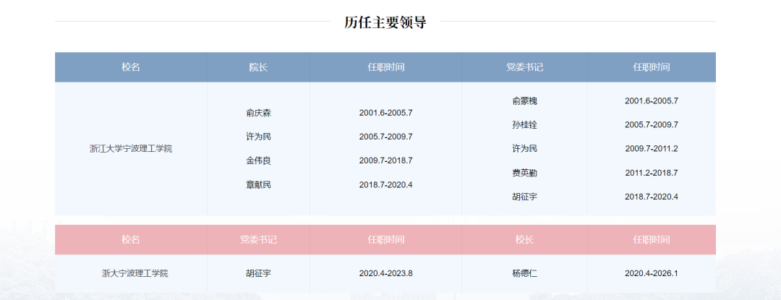Select the name 杨德仁

524,273
